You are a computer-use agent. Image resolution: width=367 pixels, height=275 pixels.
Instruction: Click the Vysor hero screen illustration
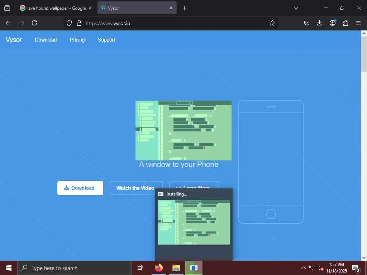point(183,130)
